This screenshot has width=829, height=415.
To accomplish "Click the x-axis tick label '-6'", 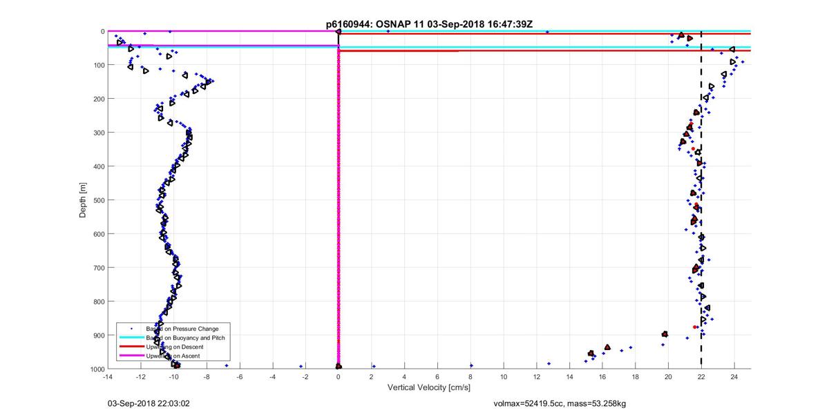I will point(239,376).
